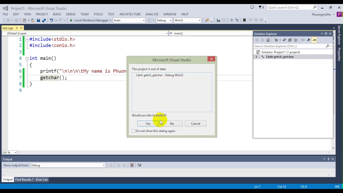343x193 pixels.
Task: Toggle Preview Selected Items icon
Action: (314, 40)
